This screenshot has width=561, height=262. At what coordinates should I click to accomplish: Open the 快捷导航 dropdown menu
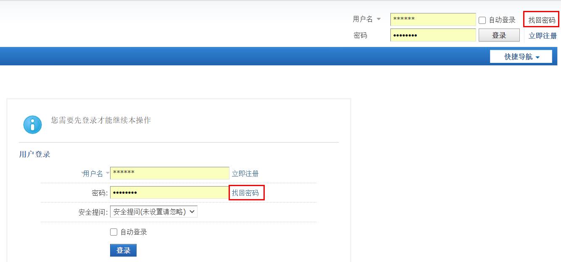pos(521,57)
